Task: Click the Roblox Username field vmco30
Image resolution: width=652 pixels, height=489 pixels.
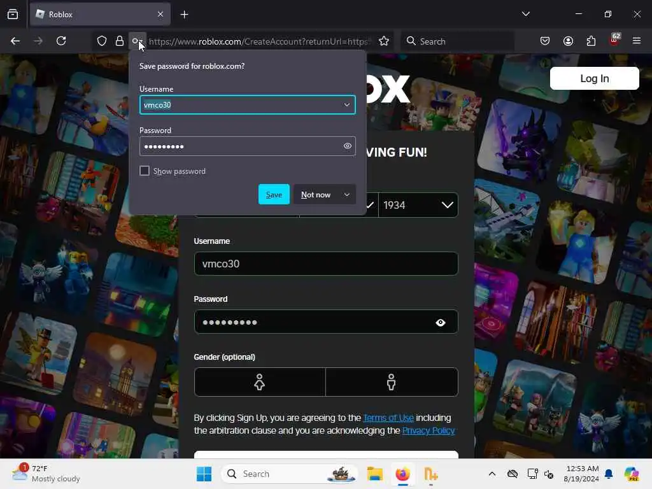Action: 326,264
